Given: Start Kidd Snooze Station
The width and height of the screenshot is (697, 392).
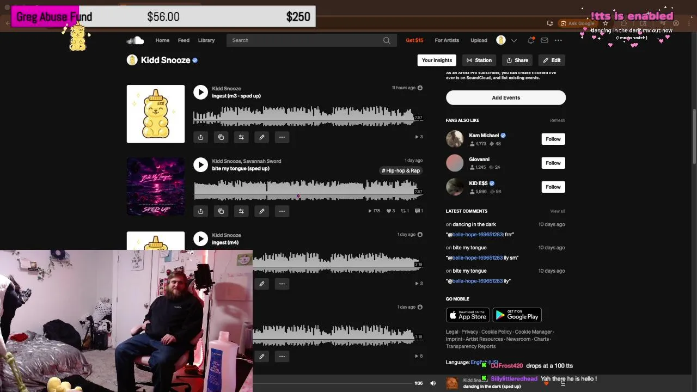Looking at the screenshot, I should point(479,60).
